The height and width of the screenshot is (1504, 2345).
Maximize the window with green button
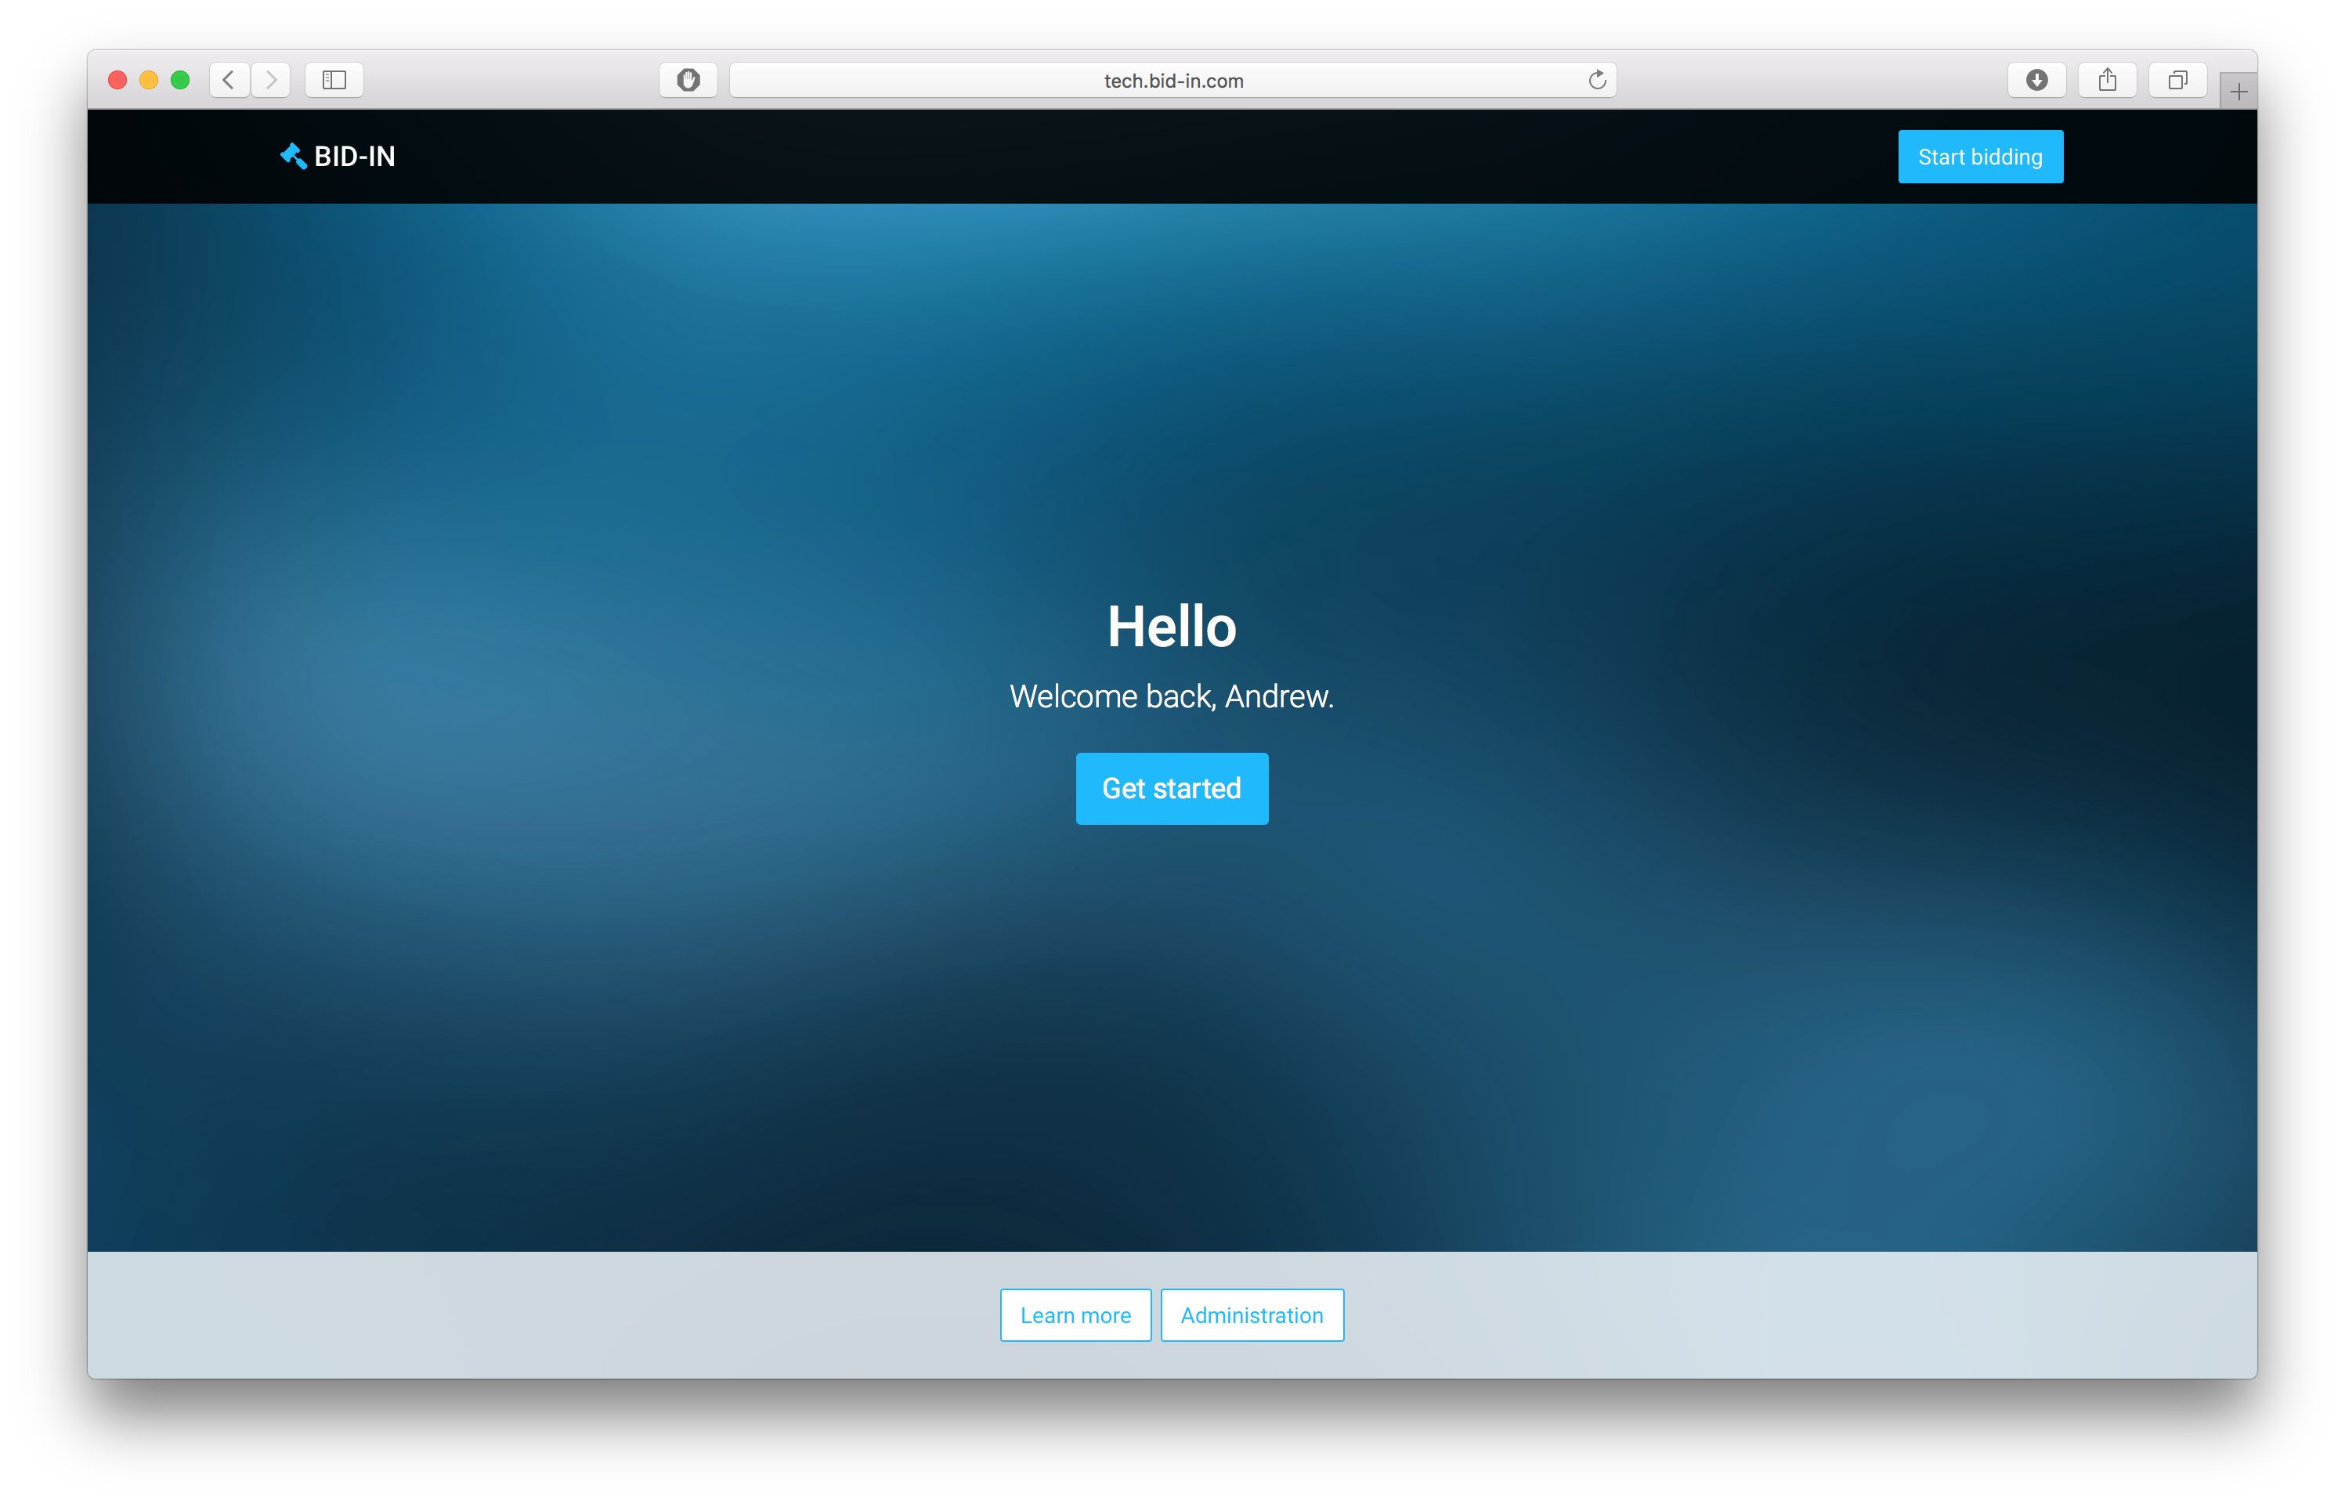coord(181,80)
